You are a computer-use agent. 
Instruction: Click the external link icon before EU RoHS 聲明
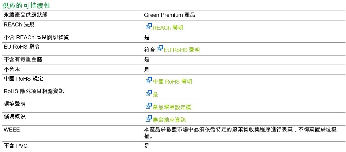160,49
